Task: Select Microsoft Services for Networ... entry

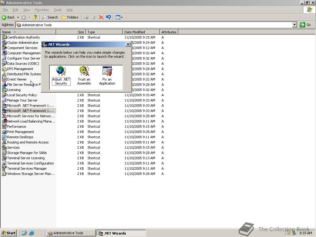Action: pyautogui.click(x=28, y=116)
